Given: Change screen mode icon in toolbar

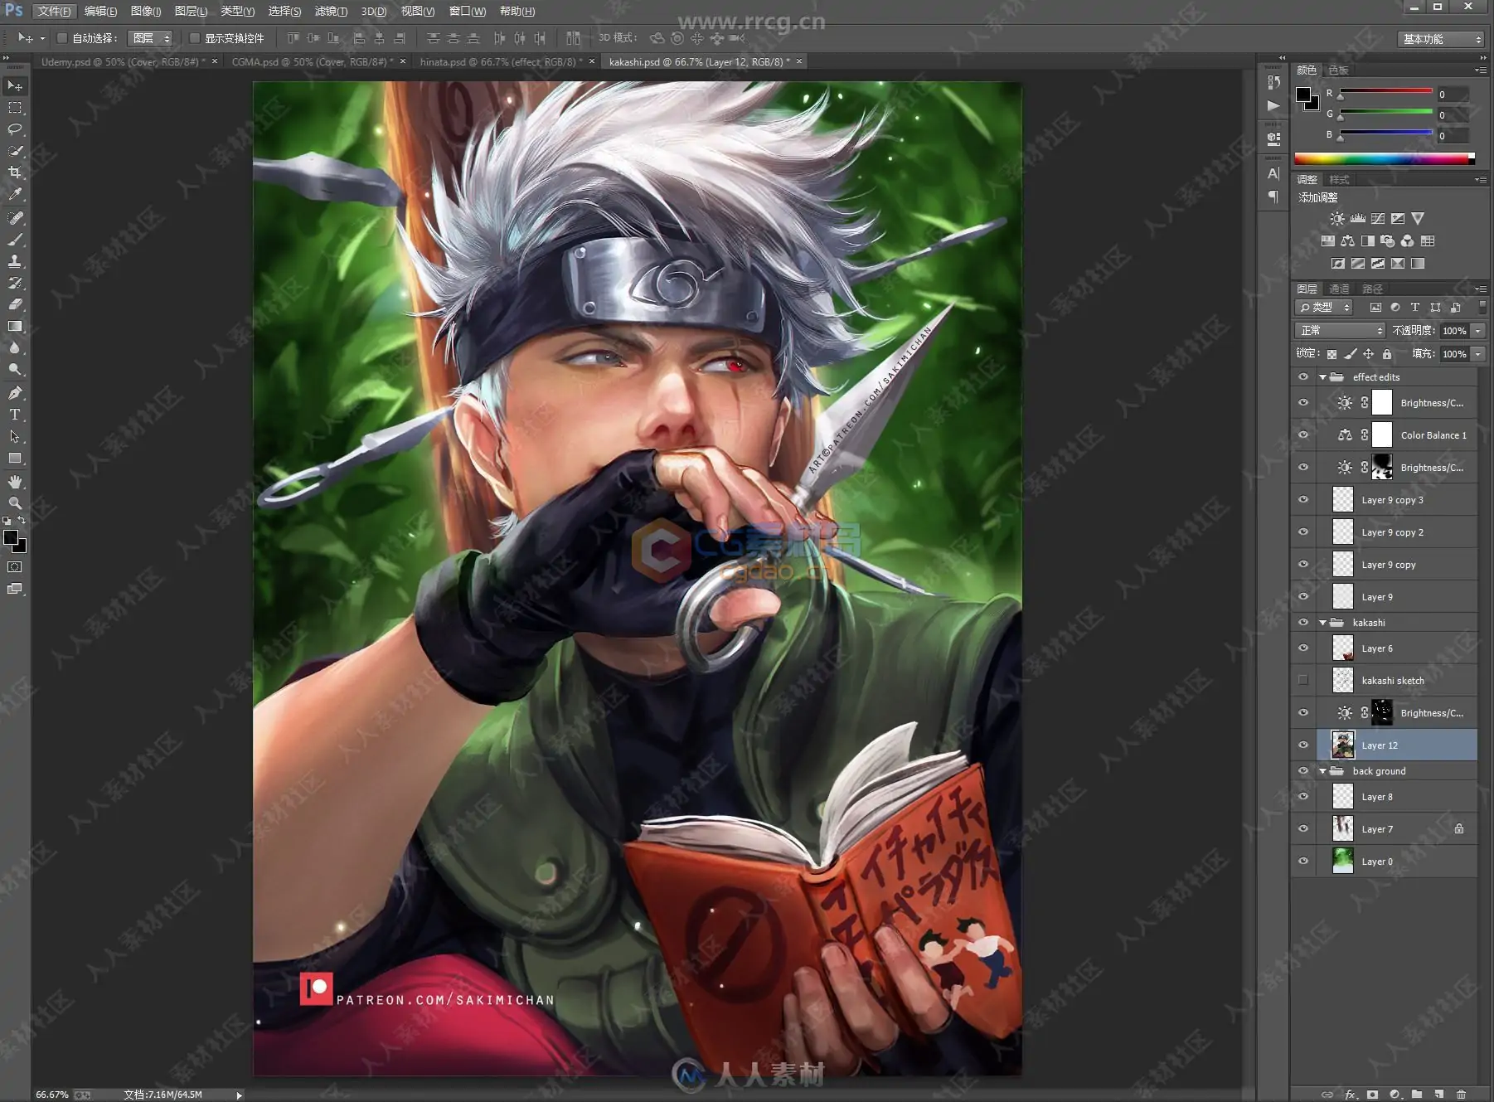Looking at the screenshot, I should (15, 589).
